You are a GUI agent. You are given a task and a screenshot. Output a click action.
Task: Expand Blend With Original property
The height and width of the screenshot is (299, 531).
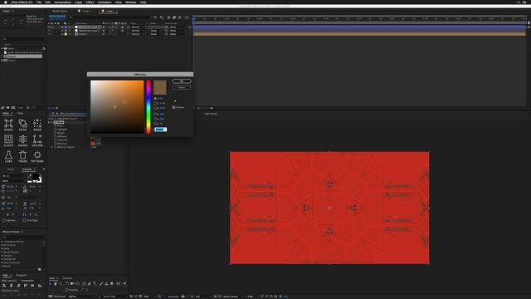pos(51,147)
